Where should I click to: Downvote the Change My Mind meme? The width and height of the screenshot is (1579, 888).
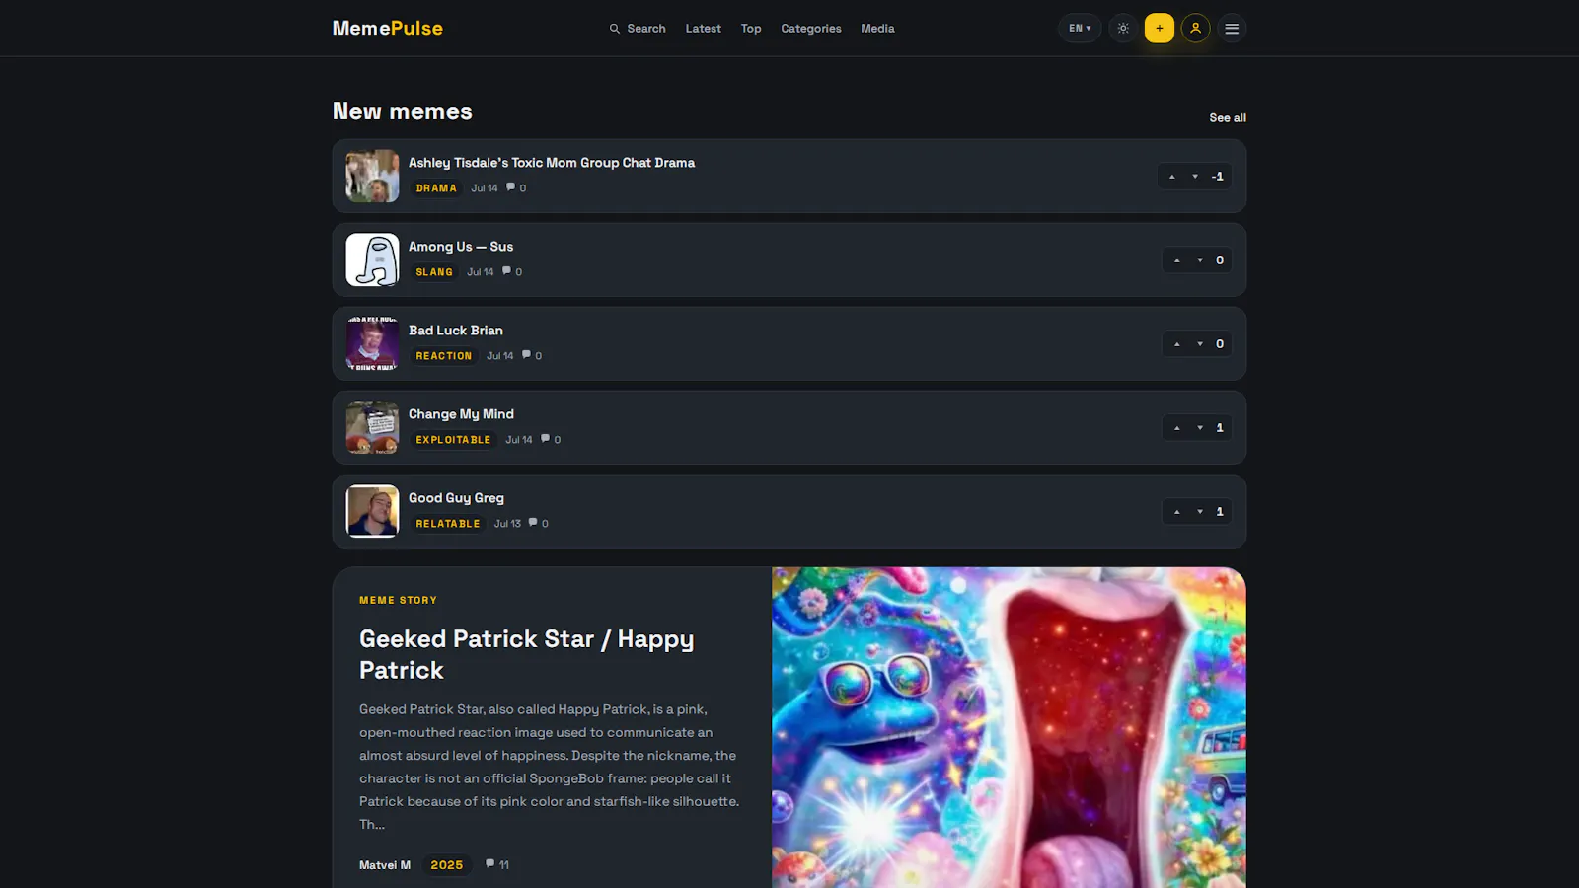coord(1200,428)
